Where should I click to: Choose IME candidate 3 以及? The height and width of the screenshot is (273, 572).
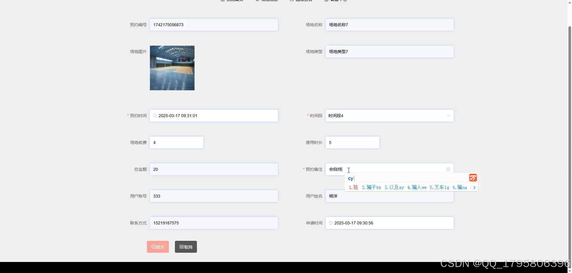click(x=394, y=187)
